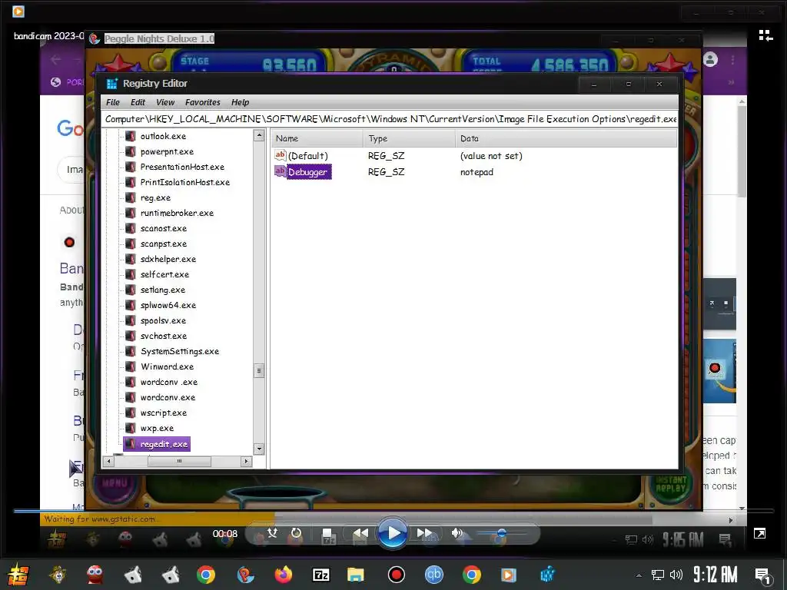This screenshot has height=590, width=787.
Task: Click the Media Player icon in the title bar
Action: 18,11
